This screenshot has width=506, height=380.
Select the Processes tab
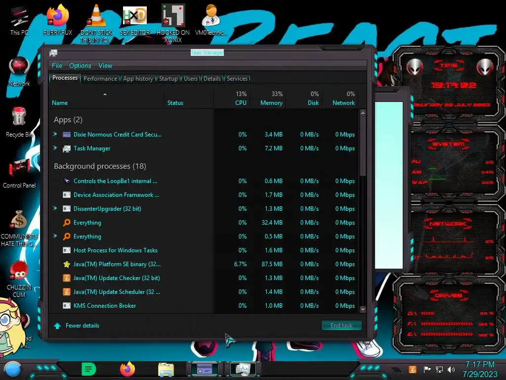tap(65, 78)
